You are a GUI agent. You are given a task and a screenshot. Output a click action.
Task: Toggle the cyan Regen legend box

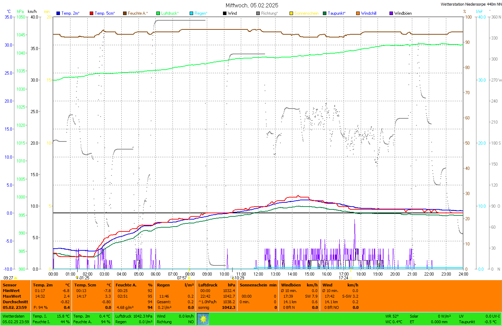click(191, 13)
